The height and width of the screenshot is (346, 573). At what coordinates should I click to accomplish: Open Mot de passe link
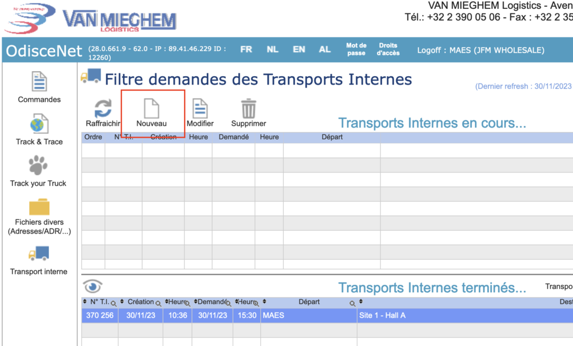356,49
